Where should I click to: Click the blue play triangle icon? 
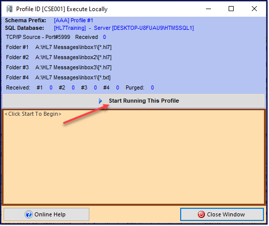click(x=100, y=101)
